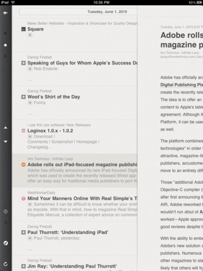Tap the back arrow in the sidebar
203x271 pixels.
pyautogui.click(x=6, y=13)
